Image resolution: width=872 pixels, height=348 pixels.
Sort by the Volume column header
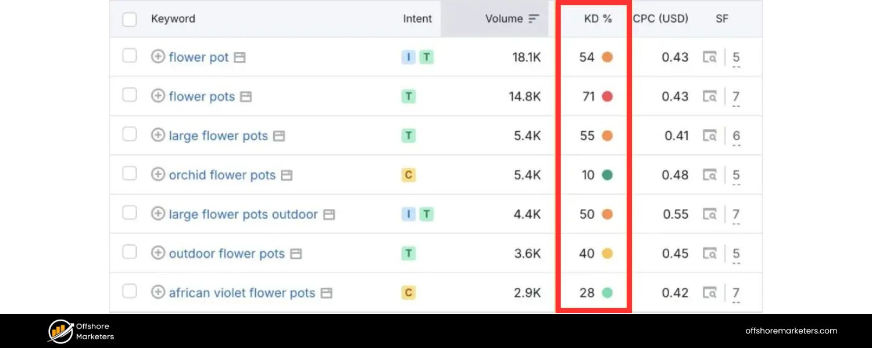point(503,18)
